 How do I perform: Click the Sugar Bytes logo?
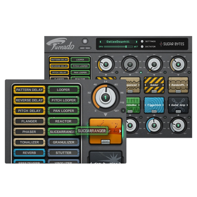pos(172,44)
